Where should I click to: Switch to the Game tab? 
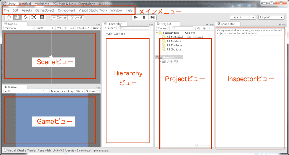point(15,87)
